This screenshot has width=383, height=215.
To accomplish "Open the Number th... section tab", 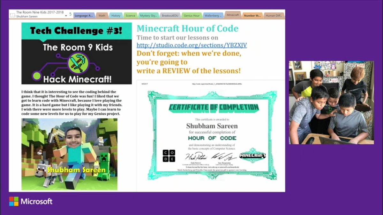I will tap(252, 15).
